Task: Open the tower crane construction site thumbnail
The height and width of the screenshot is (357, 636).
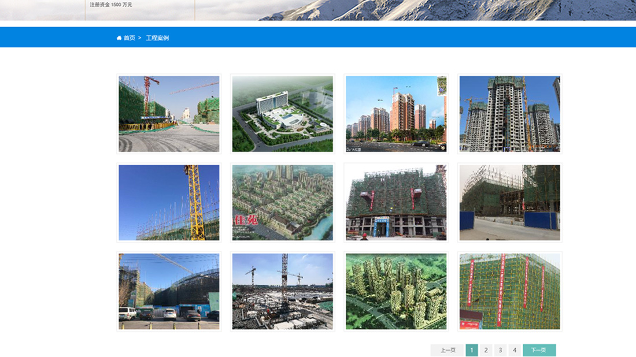Action: (x=169, y=113)
